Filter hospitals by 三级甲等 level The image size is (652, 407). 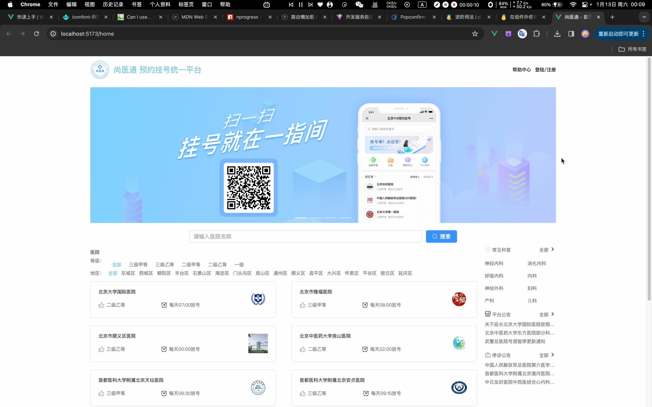point(138,265)
